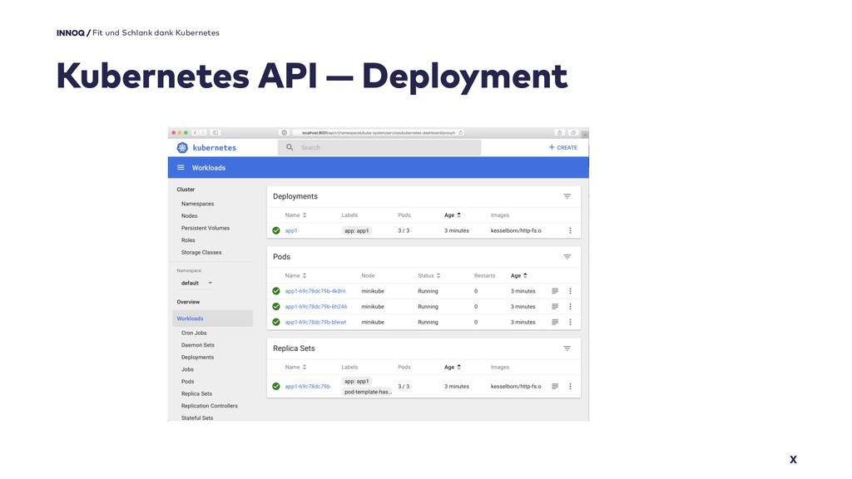Sort Deployments by Age column
The image size is (852, 479).
pos(453,215)
